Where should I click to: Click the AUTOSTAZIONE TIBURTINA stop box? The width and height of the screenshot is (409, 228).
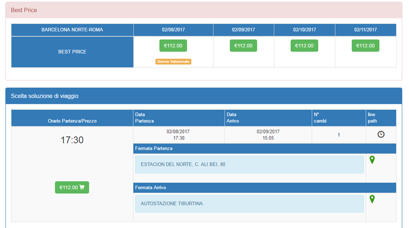coord(249,204)
